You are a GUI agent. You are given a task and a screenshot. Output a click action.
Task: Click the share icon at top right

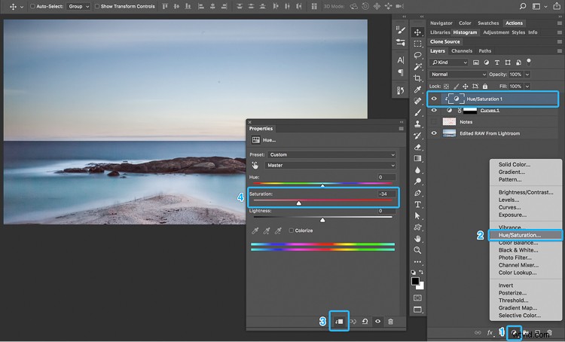point(557,6)
